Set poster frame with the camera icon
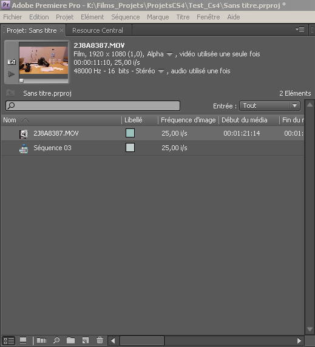The height and width of the screenshot is (347, 315). [12, 62]
